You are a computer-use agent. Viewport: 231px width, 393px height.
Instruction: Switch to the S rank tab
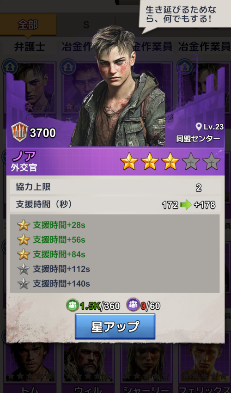click(86, 25)
